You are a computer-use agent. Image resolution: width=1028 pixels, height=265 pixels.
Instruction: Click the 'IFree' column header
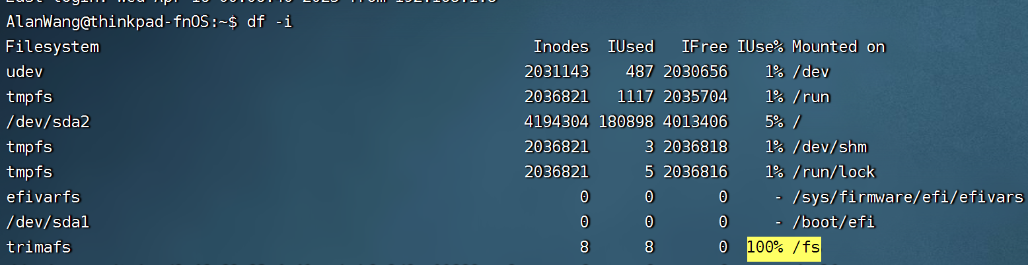(705, 47)
